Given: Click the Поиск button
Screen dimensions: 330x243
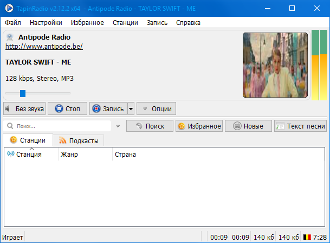Looking at the screenshot, I should tap(150, 126).
